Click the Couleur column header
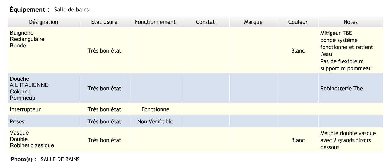 pos(298,22)
